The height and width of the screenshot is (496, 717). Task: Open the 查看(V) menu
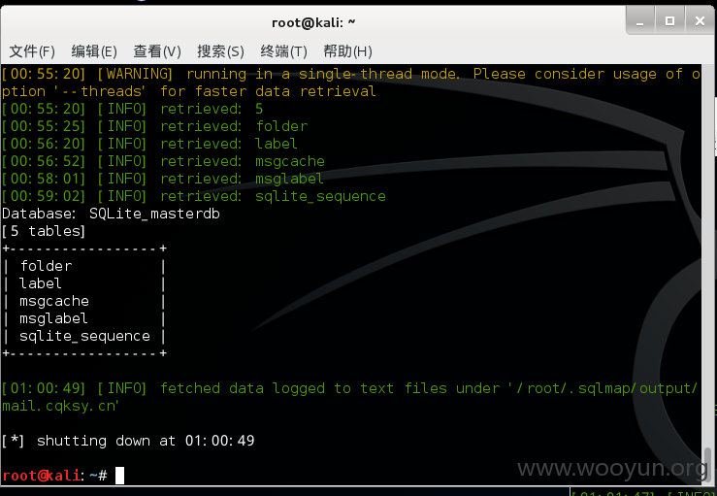pyautogui.click(x=157, y=51)
